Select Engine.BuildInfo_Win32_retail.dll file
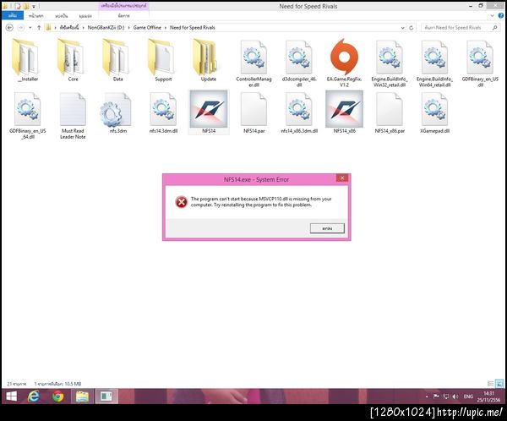The width and height of the screenshot is (507, 421). coord(390,63)
